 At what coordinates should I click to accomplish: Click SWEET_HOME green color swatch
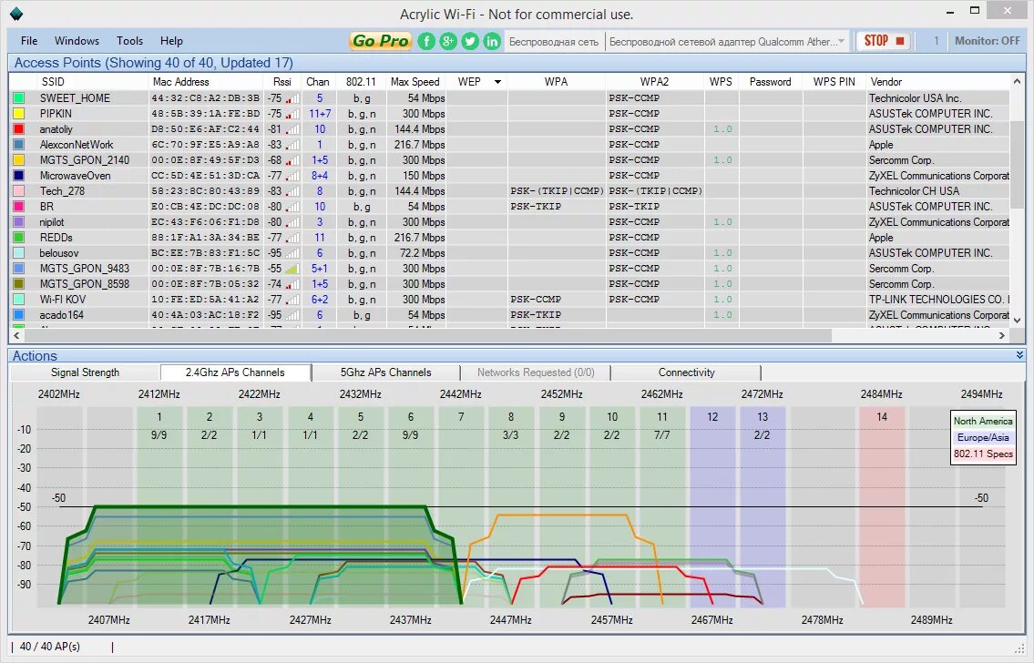coord(18,98)
